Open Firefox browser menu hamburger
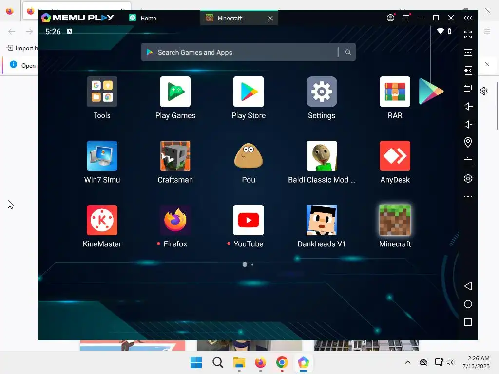Screen dimensions: 499x374 coord(487,31)
